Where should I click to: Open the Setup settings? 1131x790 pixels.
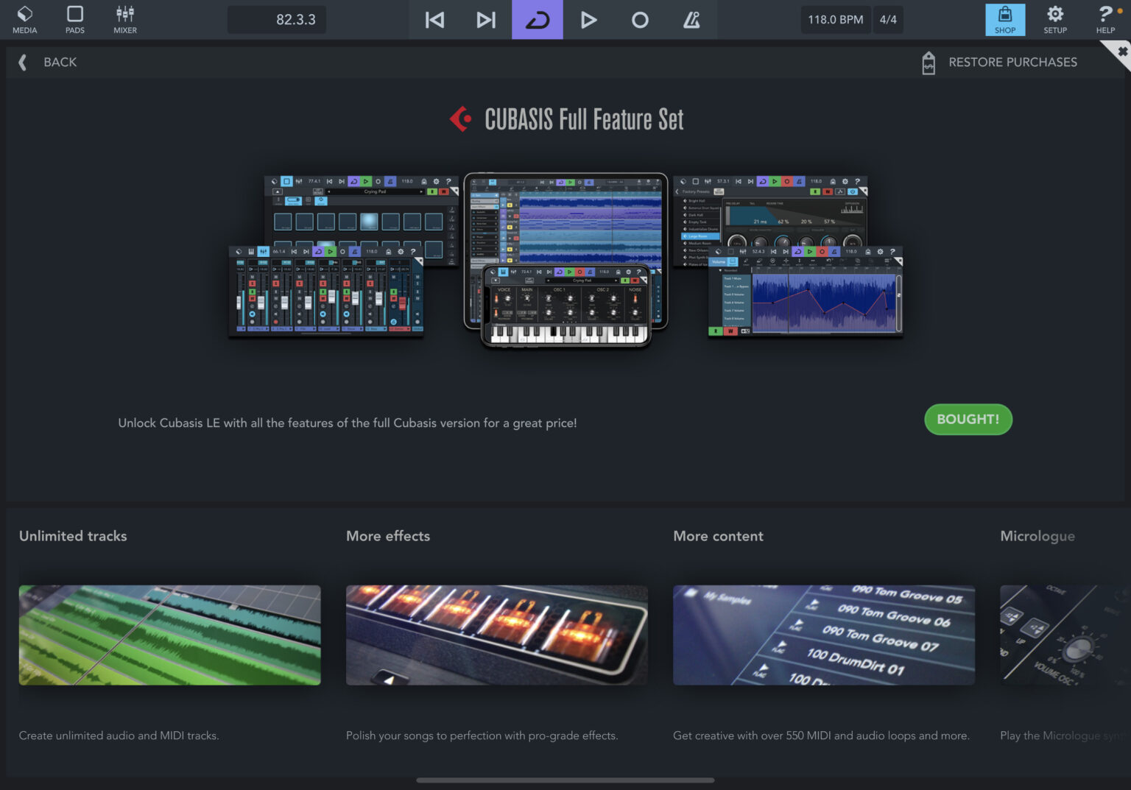pos(1055,20)
